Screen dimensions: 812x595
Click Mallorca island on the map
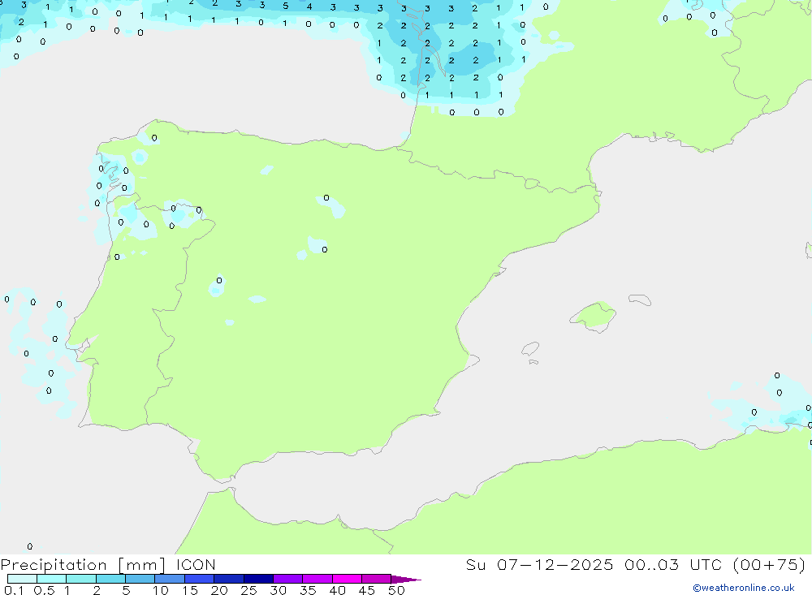coord(594,316)
